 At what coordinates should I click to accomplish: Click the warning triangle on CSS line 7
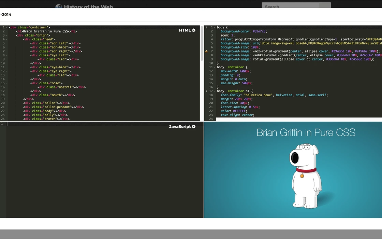click(206, 51)
